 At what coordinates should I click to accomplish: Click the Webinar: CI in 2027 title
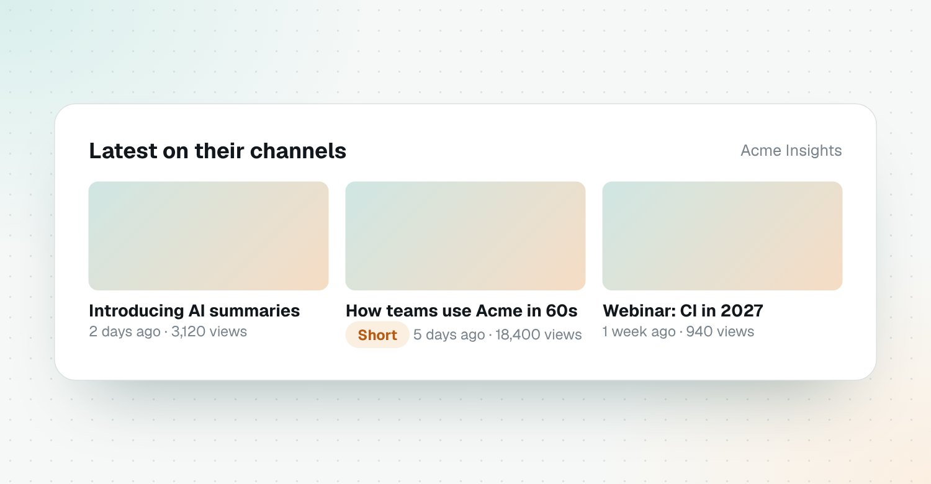(x=683, y=310)
